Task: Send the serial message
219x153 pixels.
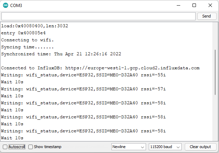Action: point(206,16)
